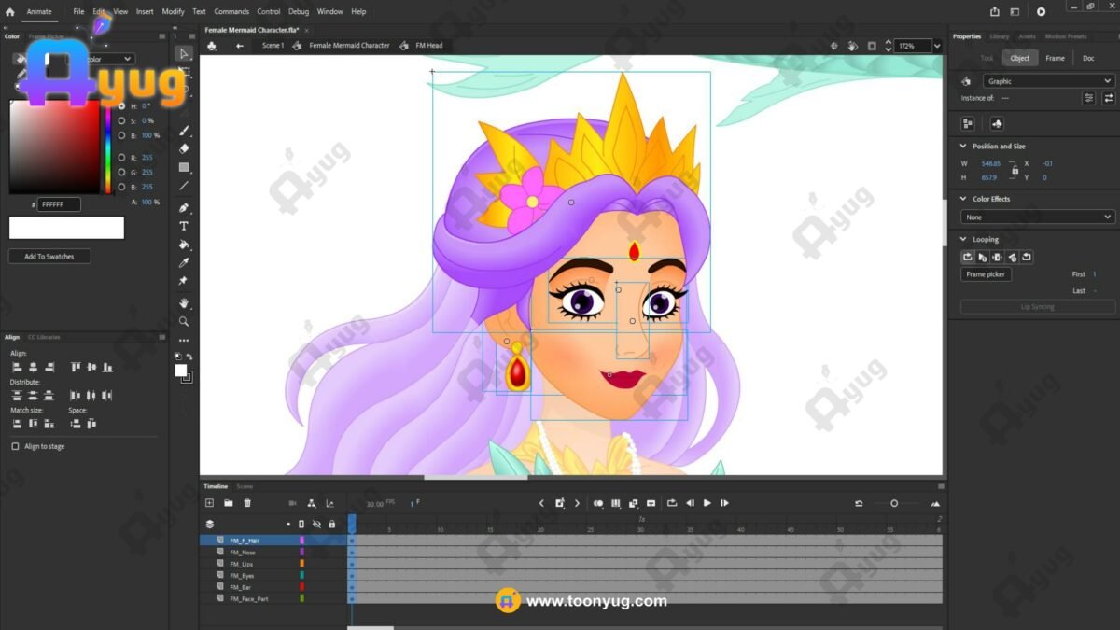The width and height of the screenshot is (1120, 630).
Task: Click the swap symbol icon in Properties
Action: coord(1109,98)
